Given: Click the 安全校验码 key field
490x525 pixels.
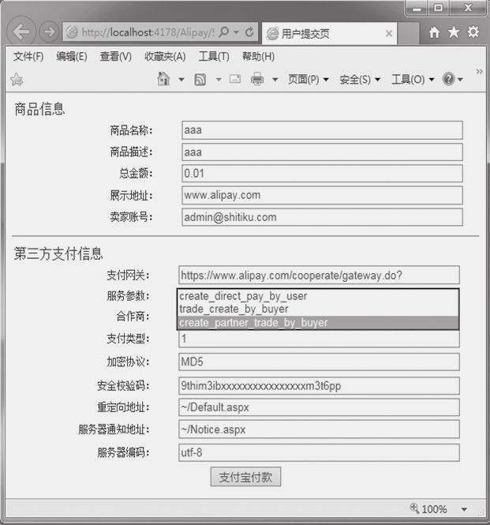Looking at the screenshot, I should [x=319, y=386].
